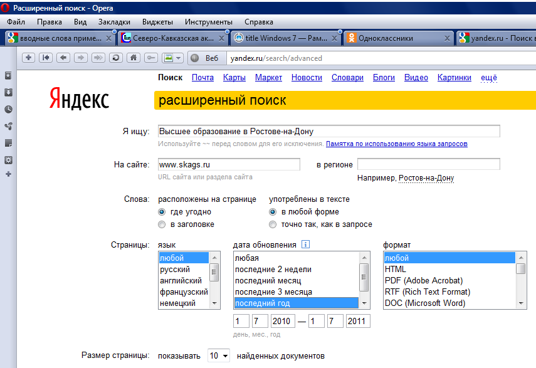The image size is (536, 368).
Task: Select the в любой форме radio button
Action: click(273, 212)
